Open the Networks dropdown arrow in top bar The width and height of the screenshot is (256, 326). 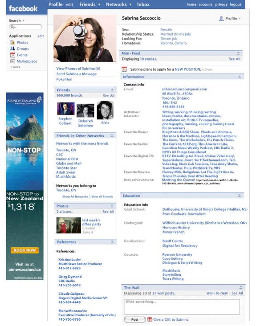[x=130, y=4]
